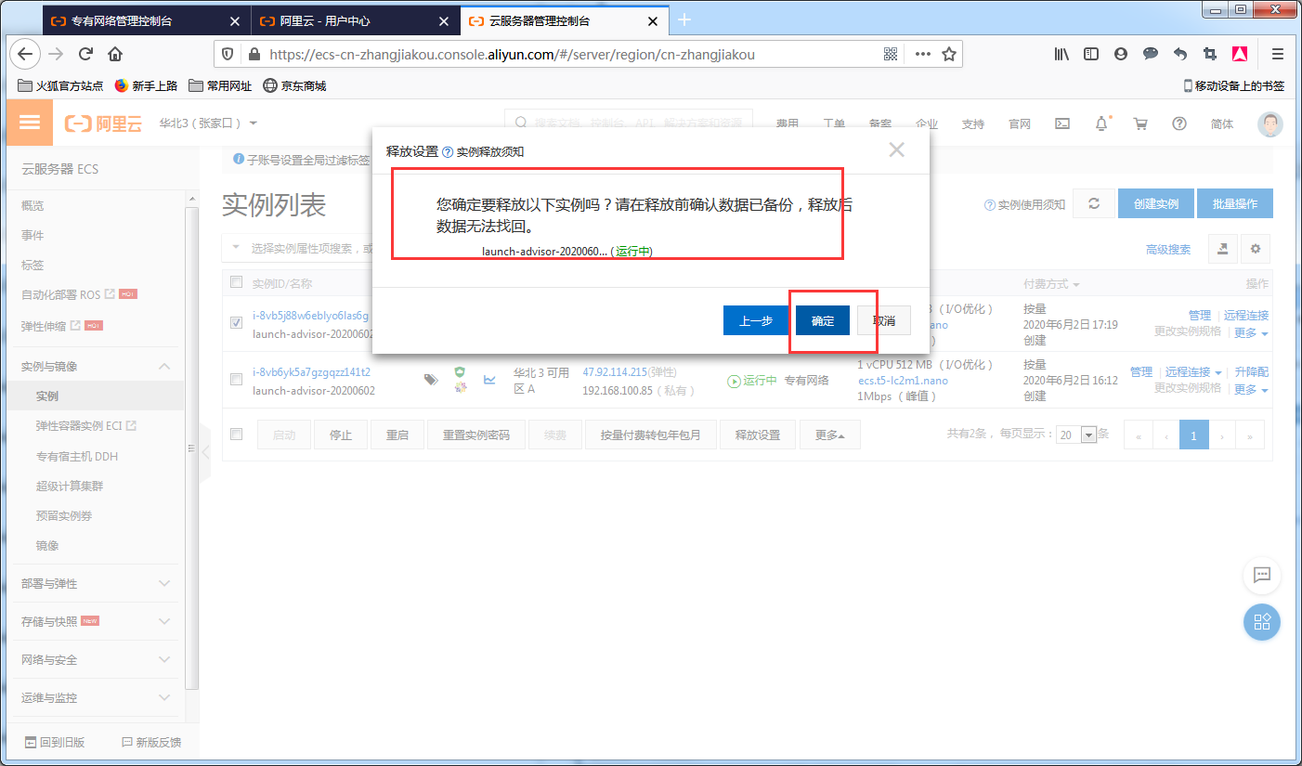
Task: View the monitoring chart icon for the instance
Action: pyautogui.click(x=489, y=381)
